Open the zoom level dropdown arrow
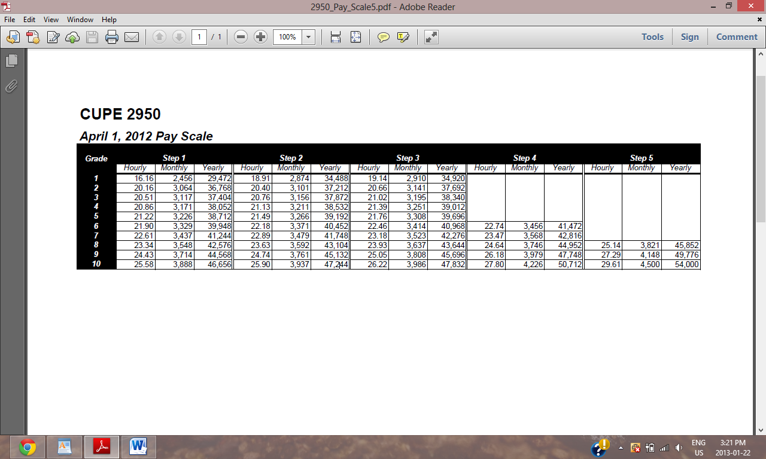The height and width of the screenshot is (459, 766). pyautogui.click(x=309, y=37)
